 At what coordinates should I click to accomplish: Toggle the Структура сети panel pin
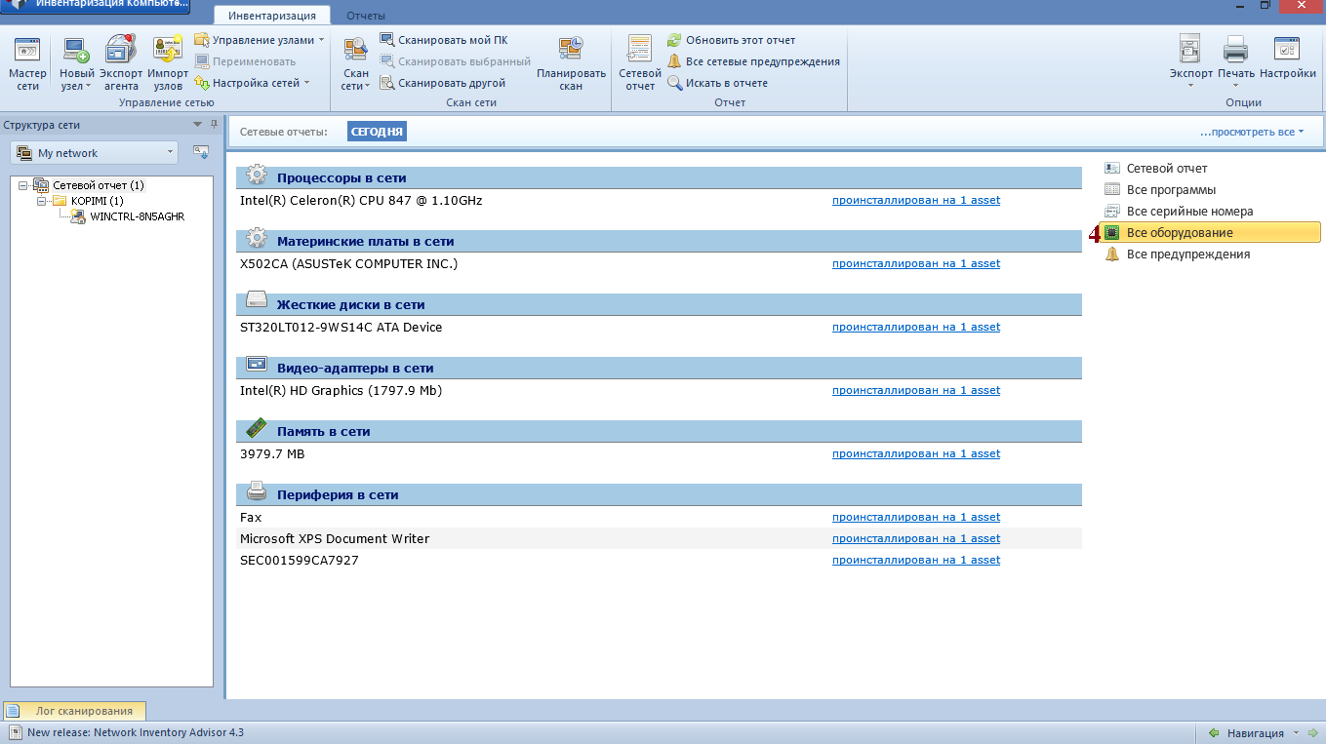[x=214, y=125]
